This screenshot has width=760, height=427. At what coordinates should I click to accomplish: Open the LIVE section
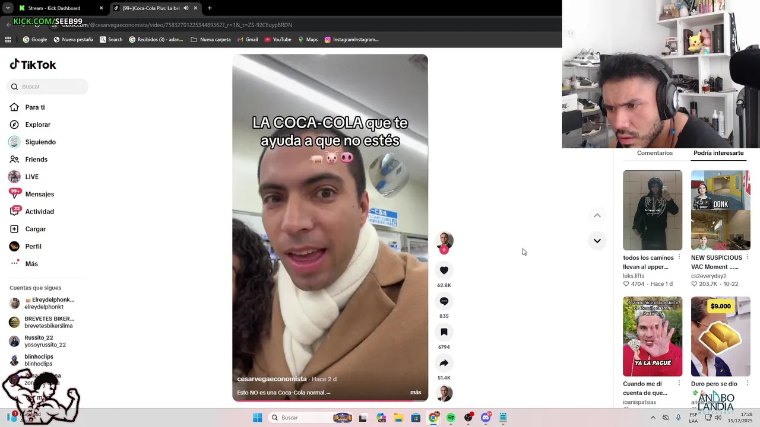click(24, 177)
